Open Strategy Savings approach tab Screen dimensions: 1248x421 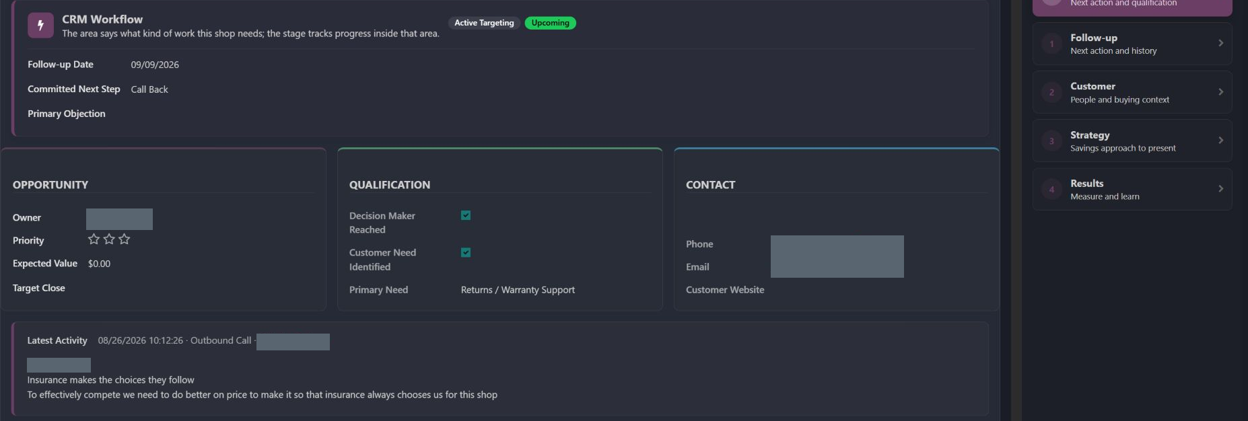[1132, 141]
